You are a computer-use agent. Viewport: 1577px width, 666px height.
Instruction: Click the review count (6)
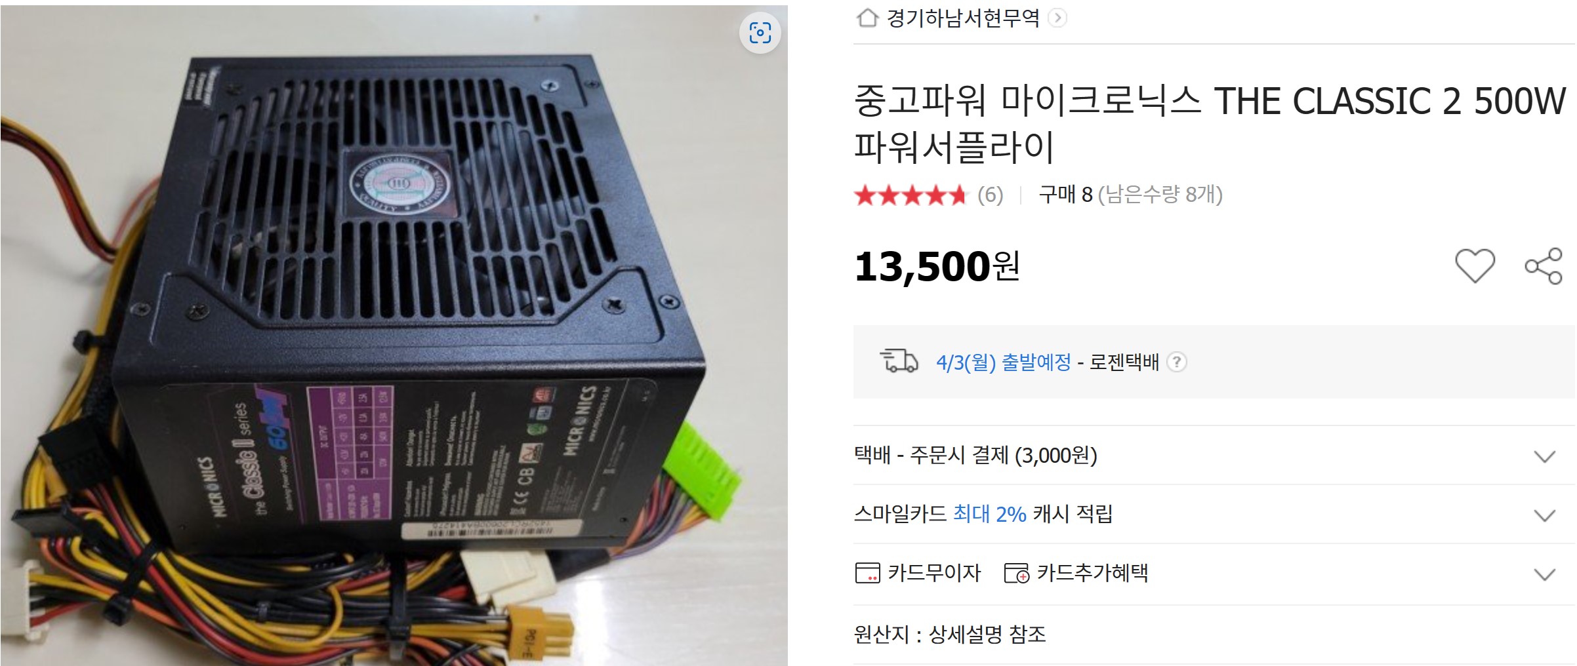point(990,195)
